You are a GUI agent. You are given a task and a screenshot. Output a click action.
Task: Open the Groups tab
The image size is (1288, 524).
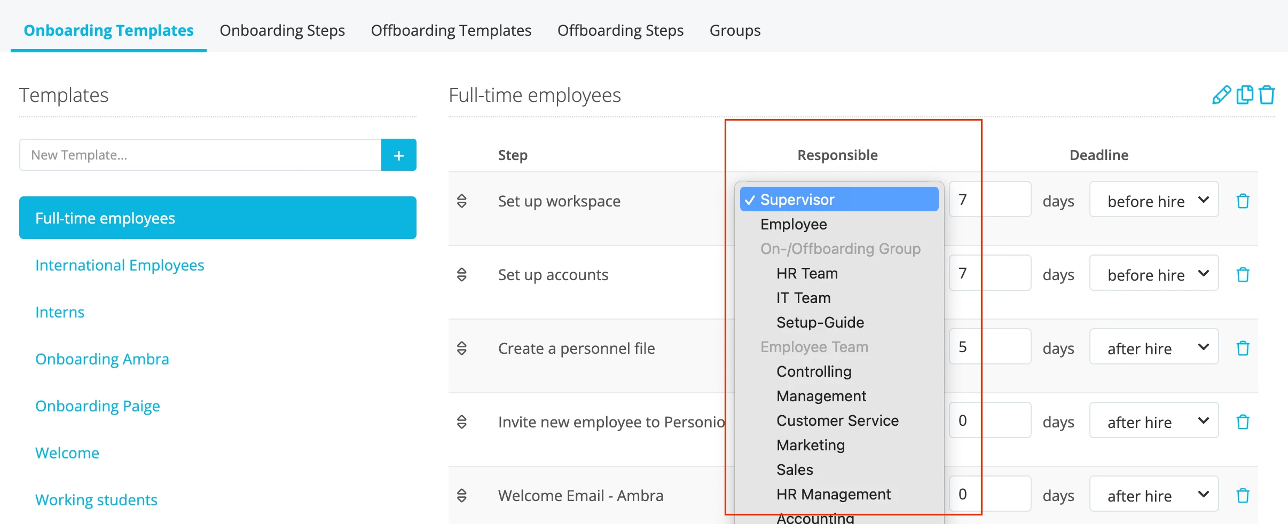735,30
